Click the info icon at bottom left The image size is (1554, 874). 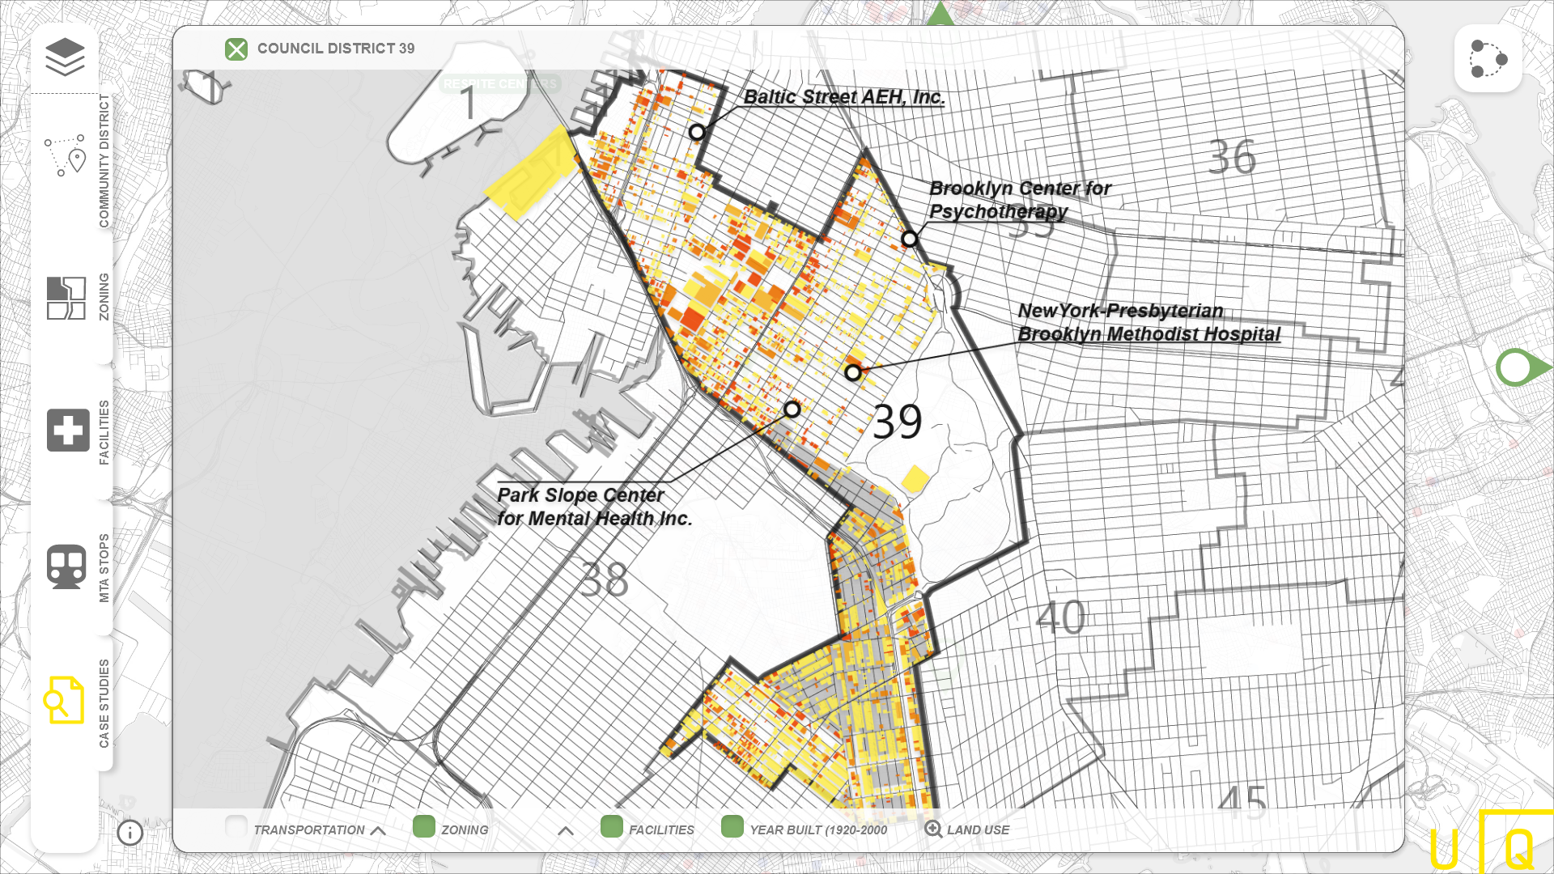point(129,833)
